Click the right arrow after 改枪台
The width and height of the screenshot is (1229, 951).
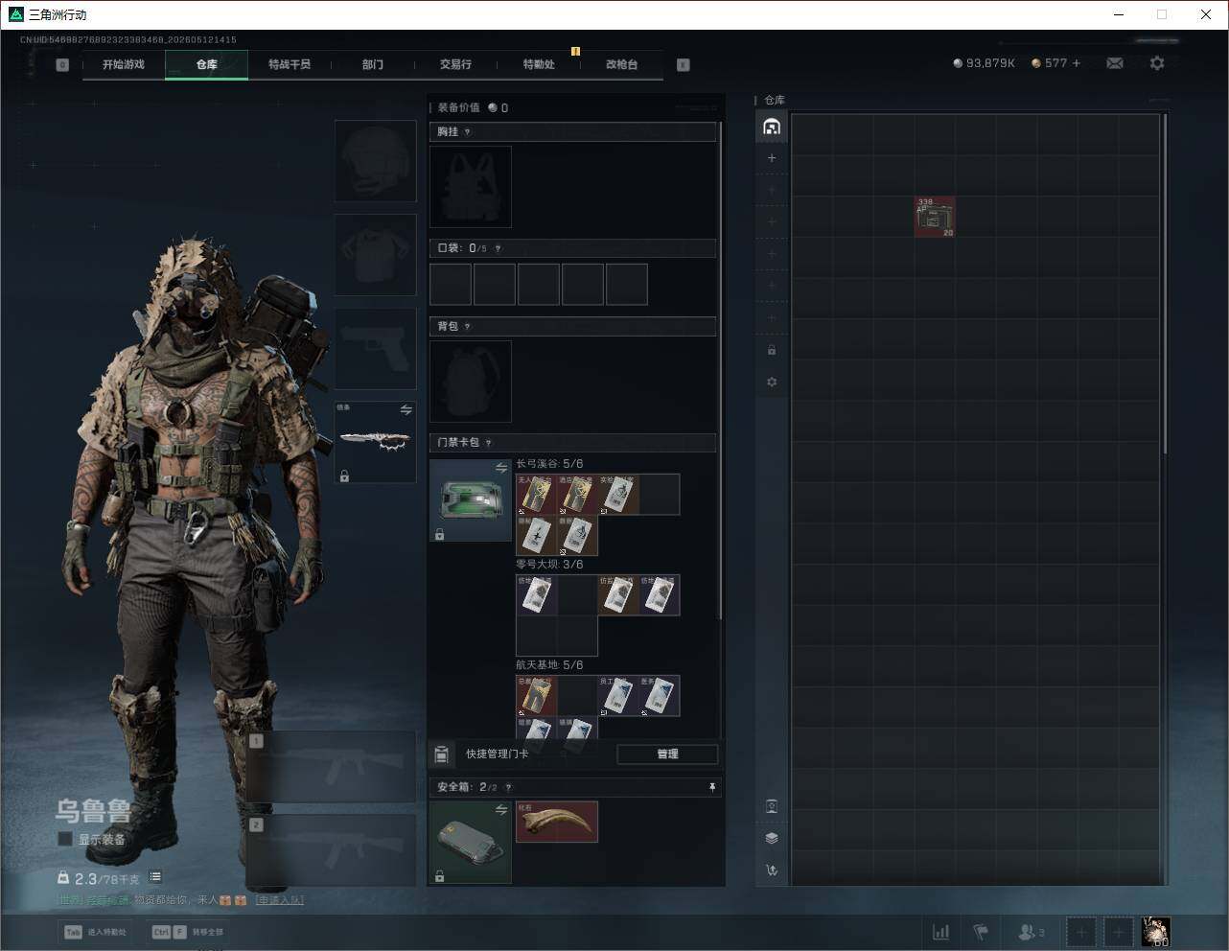[684, 65]
